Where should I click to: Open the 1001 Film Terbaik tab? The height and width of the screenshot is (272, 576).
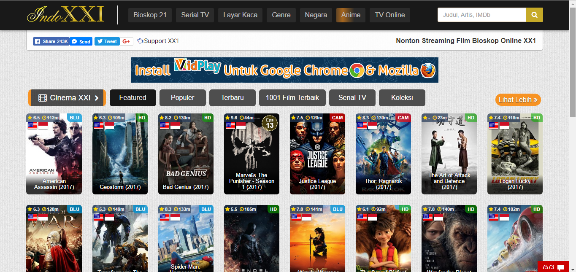pyautogui.click(x=292, y=98)
